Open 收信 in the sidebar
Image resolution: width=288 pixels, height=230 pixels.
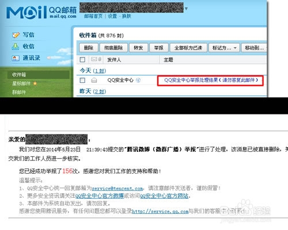pyautogui.click(x=29, y=47)
